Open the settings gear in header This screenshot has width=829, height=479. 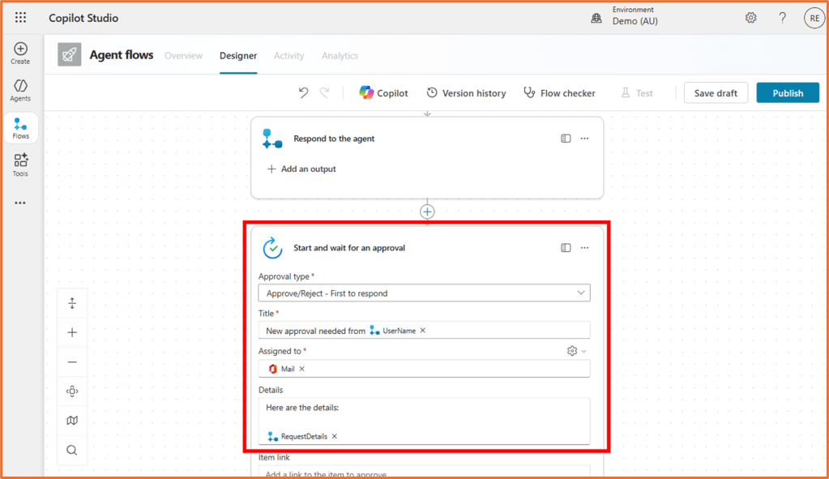click(751, 18)
